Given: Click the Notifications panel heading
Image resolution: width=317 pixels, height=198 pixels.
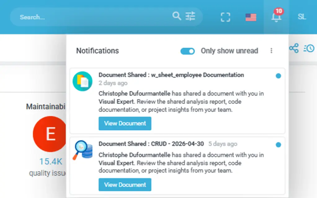Looking at the screenshot, I should click(97, 51).
